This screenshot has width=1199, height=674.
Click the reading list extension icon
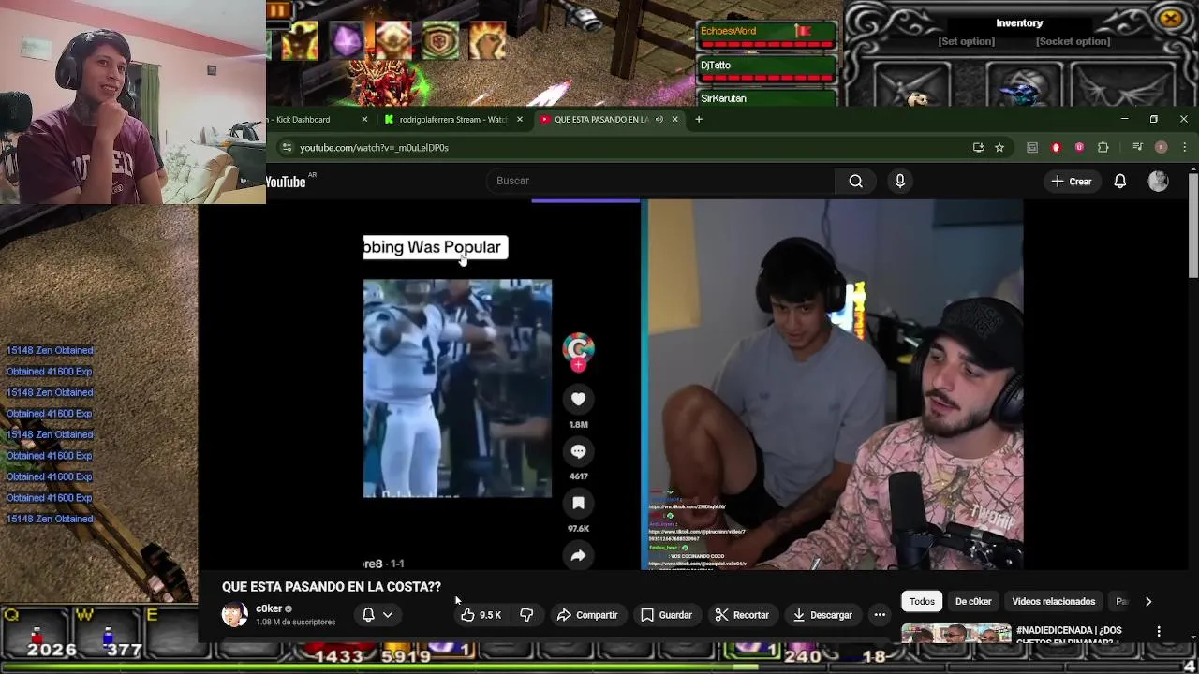click(x=1032, y=147)
